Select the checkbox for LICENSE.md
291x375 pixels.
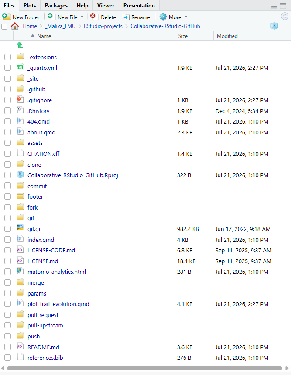pyautogui.click(x=8, y=261)
